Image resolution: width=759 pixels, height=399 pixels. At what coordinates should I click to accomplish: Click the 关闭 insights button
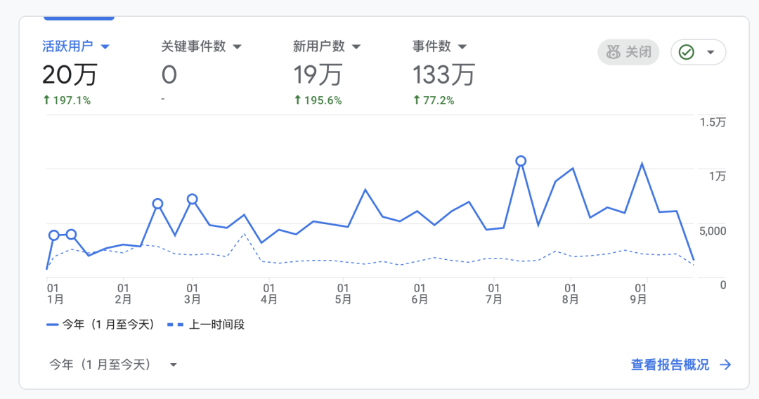click(628, 52)
